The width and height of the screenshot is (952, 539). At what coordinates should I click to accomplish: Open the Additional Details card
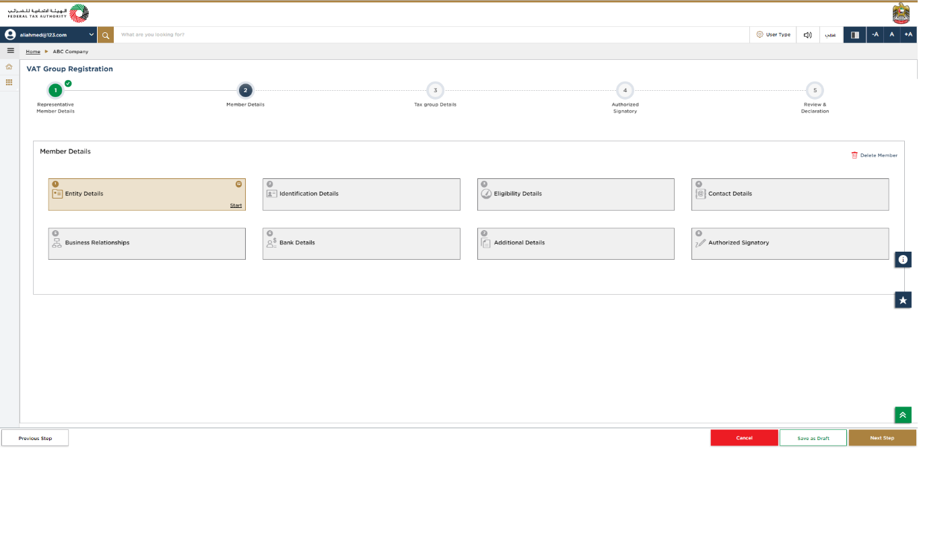pyautogui.click(x=576, y=244)
